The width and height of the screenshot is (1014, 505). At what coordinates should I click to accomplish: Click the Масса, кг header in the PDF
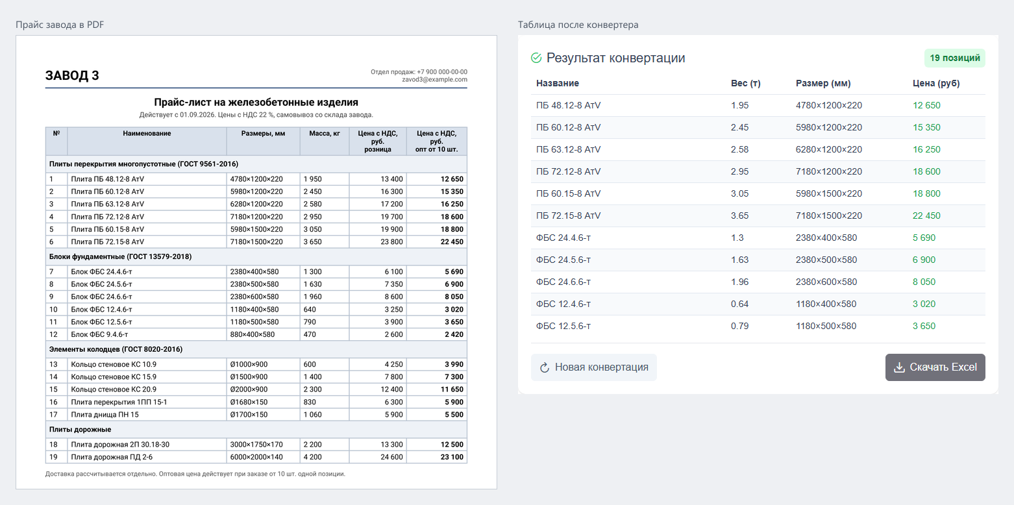pos(325,133)
